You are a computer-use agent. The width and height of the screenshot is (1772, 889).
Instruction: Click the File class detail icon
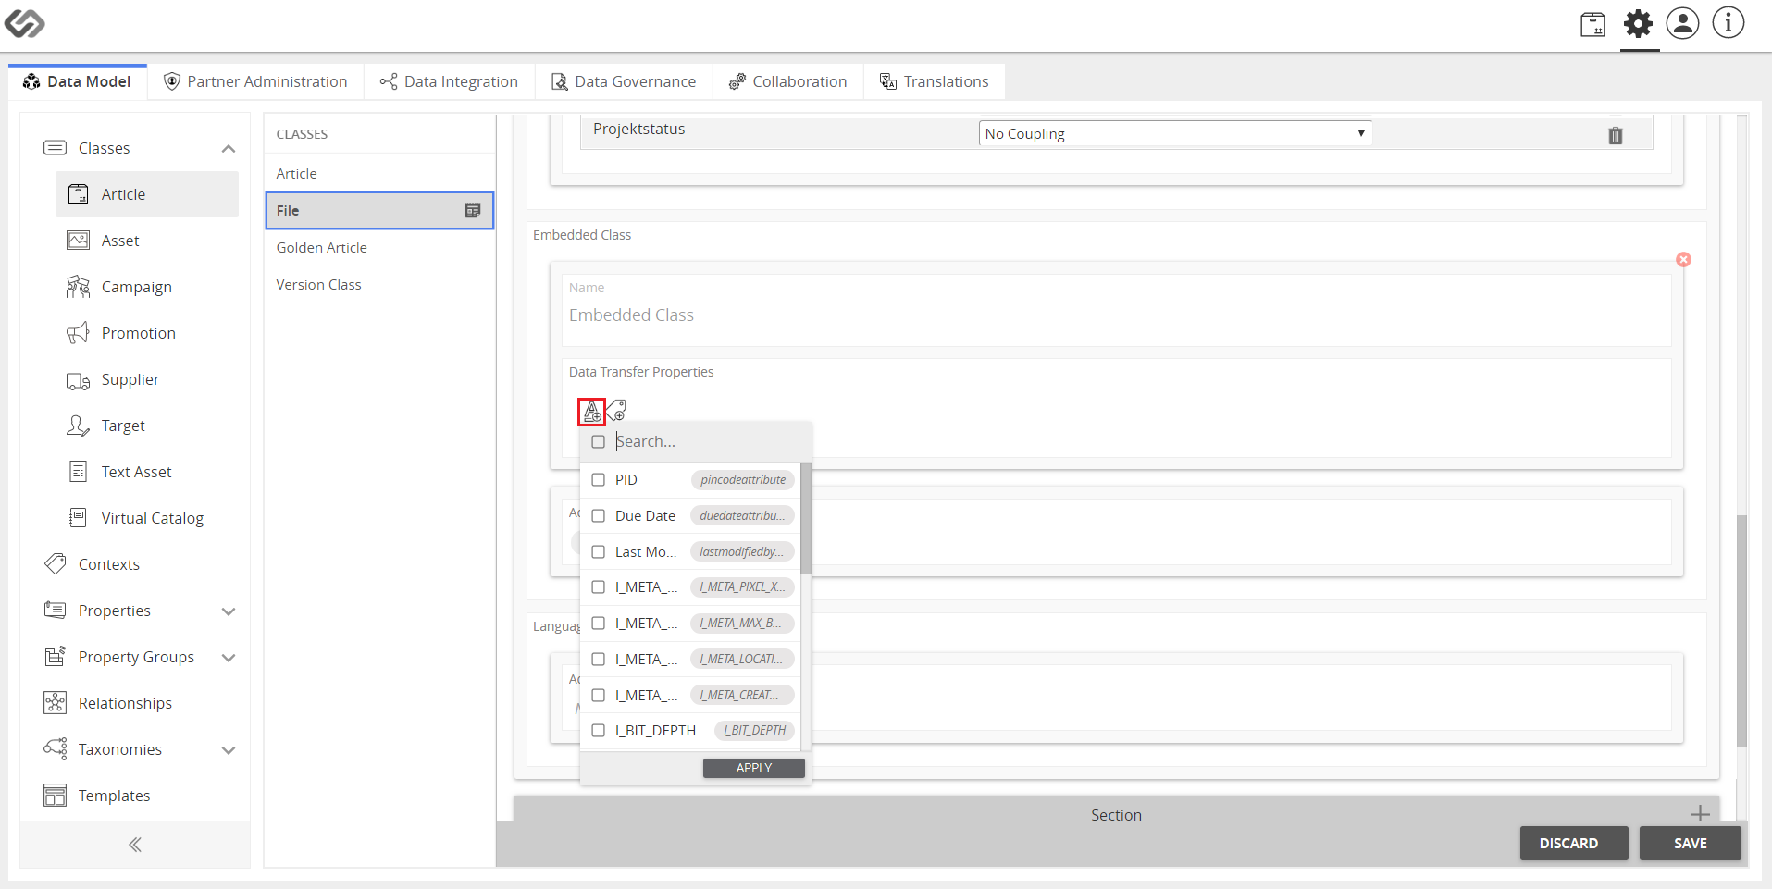[x=473, y=211]
